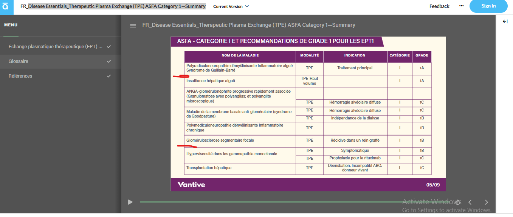Screen dimensions: 513x217
Task: Click the 'Syndrome de Guillain-Barré' disease cell
Action: (240, 68)
